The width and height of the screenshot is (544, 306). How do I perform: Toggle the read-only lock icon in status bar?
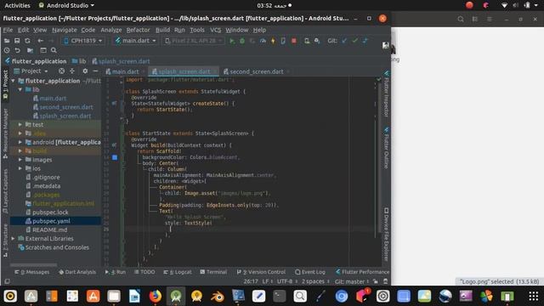pos(376,281)
